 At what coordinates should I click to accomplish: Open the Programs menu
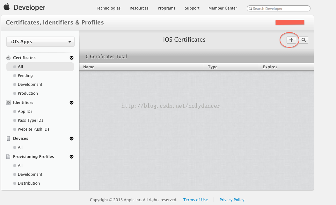point(166,8)
